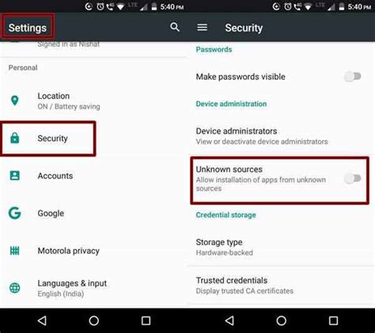Tap the Location pin icon
The image size is (375, 333).
pyautogui.click(x=15, y=100)
